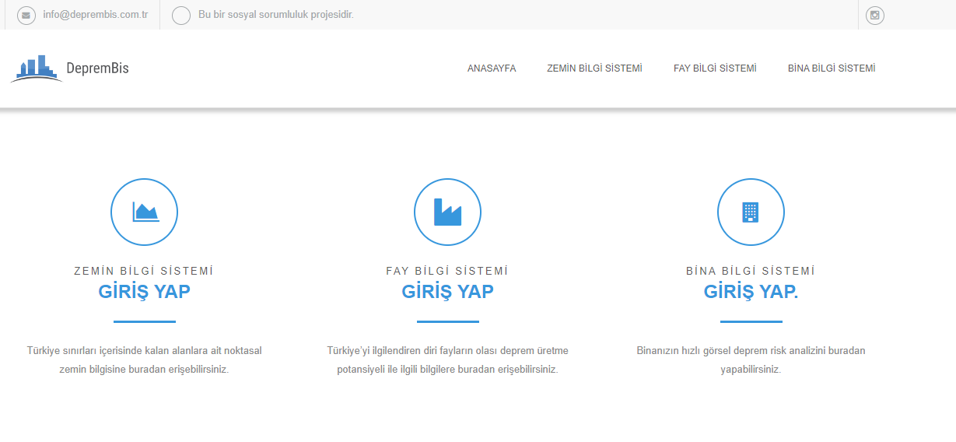Click the building circle icon
This screenshot has width=956, height=442.
coord(751,212)
